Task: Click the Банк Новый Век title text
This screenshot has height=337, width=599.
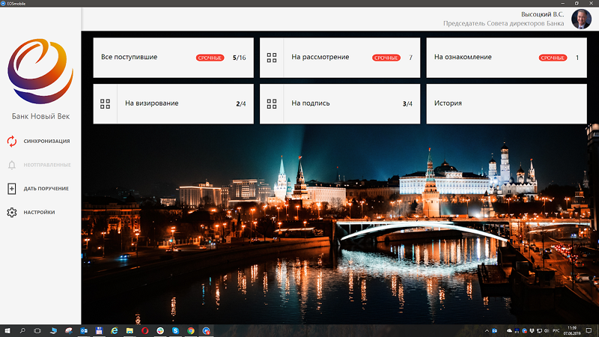Action: tap(41, 116)
